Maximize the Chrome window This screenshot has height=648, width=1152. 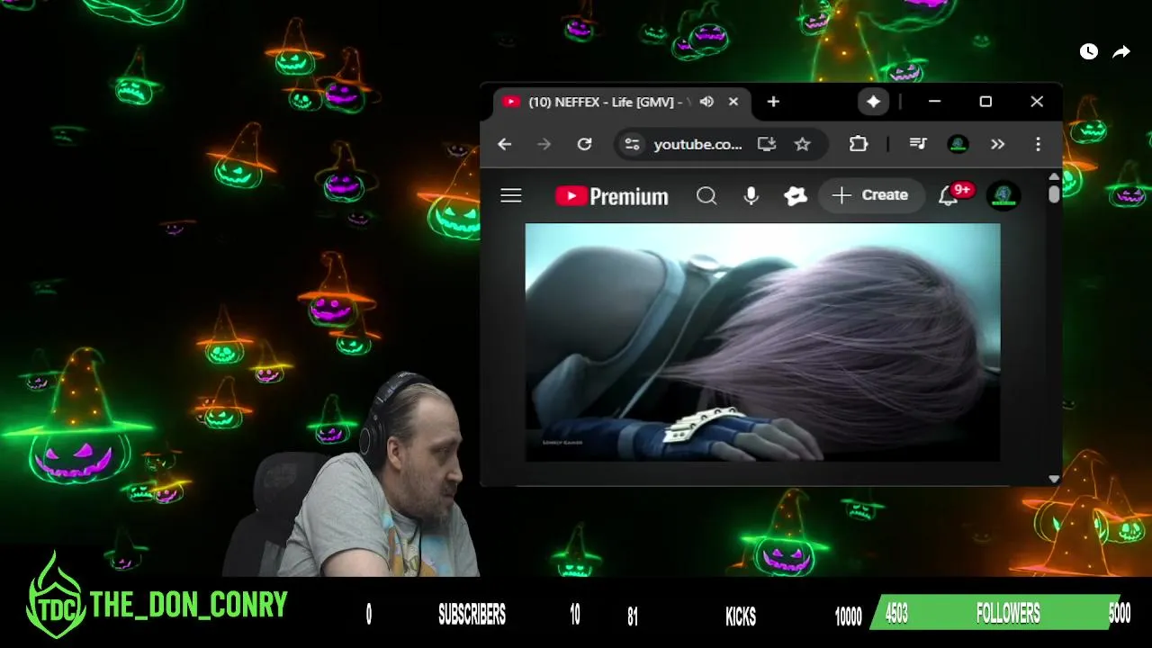pyautogui.click(x=985, y=102)
